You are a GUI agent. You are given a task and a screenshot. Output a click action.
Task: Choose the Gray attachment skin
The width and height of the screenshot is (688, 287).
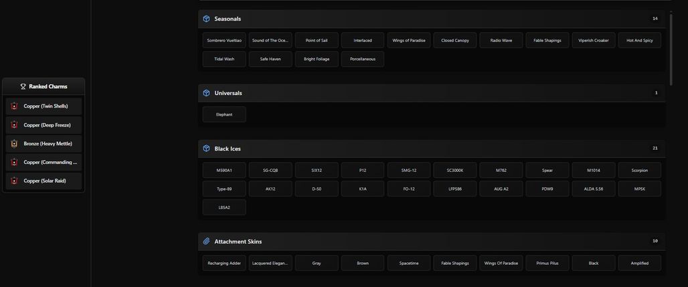(317, 264)
